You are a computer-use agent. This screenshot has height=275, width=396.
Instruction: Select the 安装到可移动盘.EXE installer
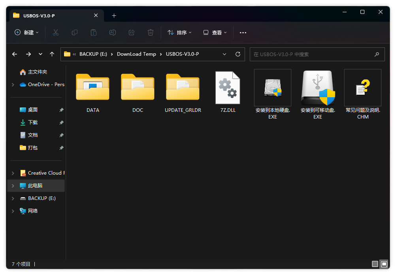[x=318, y=88]
